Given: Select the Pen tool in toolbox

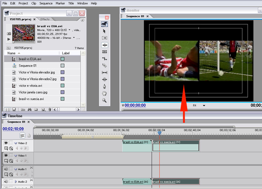Looking at the screenshot, I should coord(105,86).
